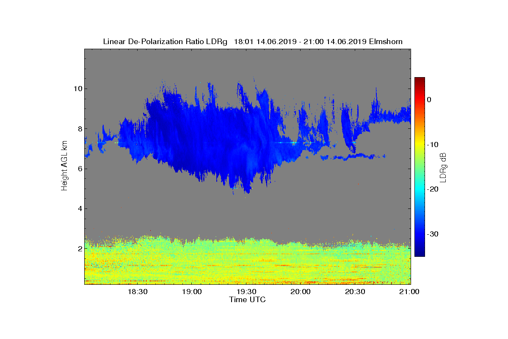508x339 pixels.
Task: Click the 18:30 time axis label
Action: [138, 292]
